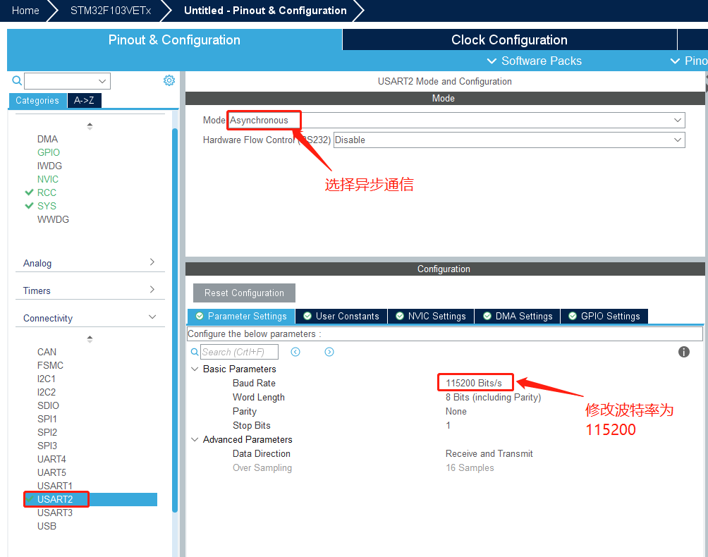Open the GPIO Settings tab
This screenshot has height=557, width=708.
604,316
